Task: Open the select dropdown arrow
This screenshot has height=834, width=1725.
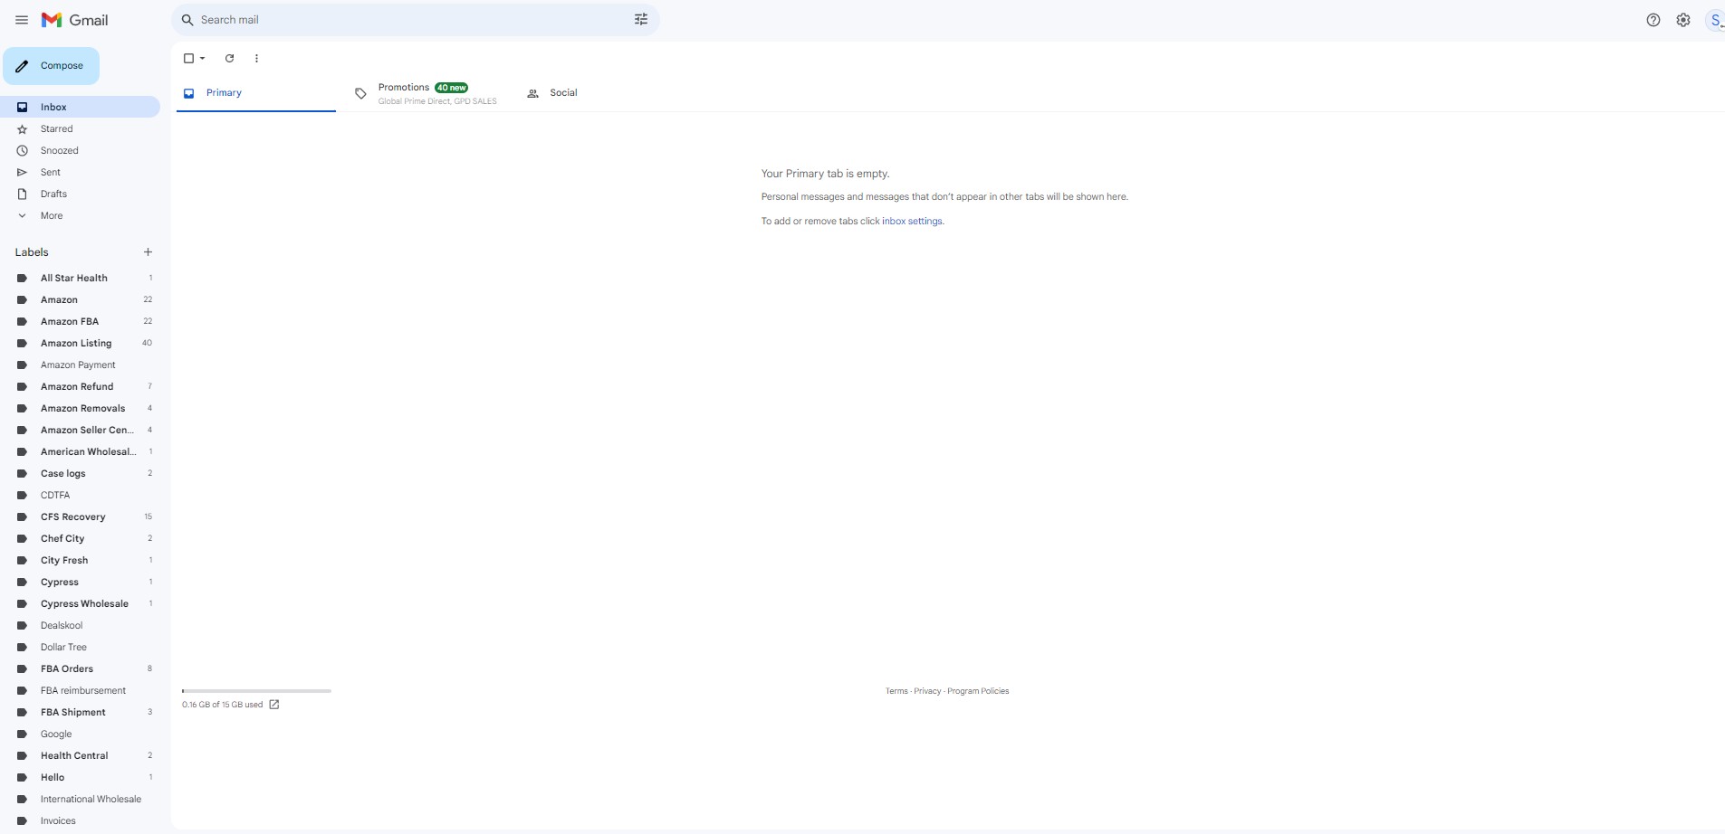Action: click(x=203, y=59)
